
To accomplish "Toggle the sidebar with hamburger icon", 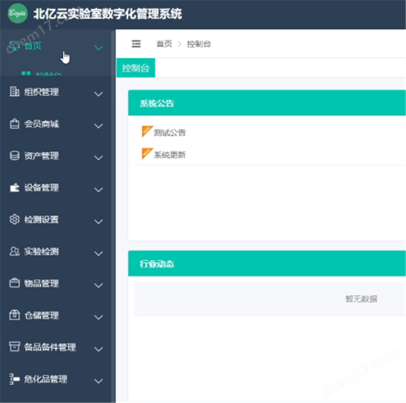I will point(136,44).
